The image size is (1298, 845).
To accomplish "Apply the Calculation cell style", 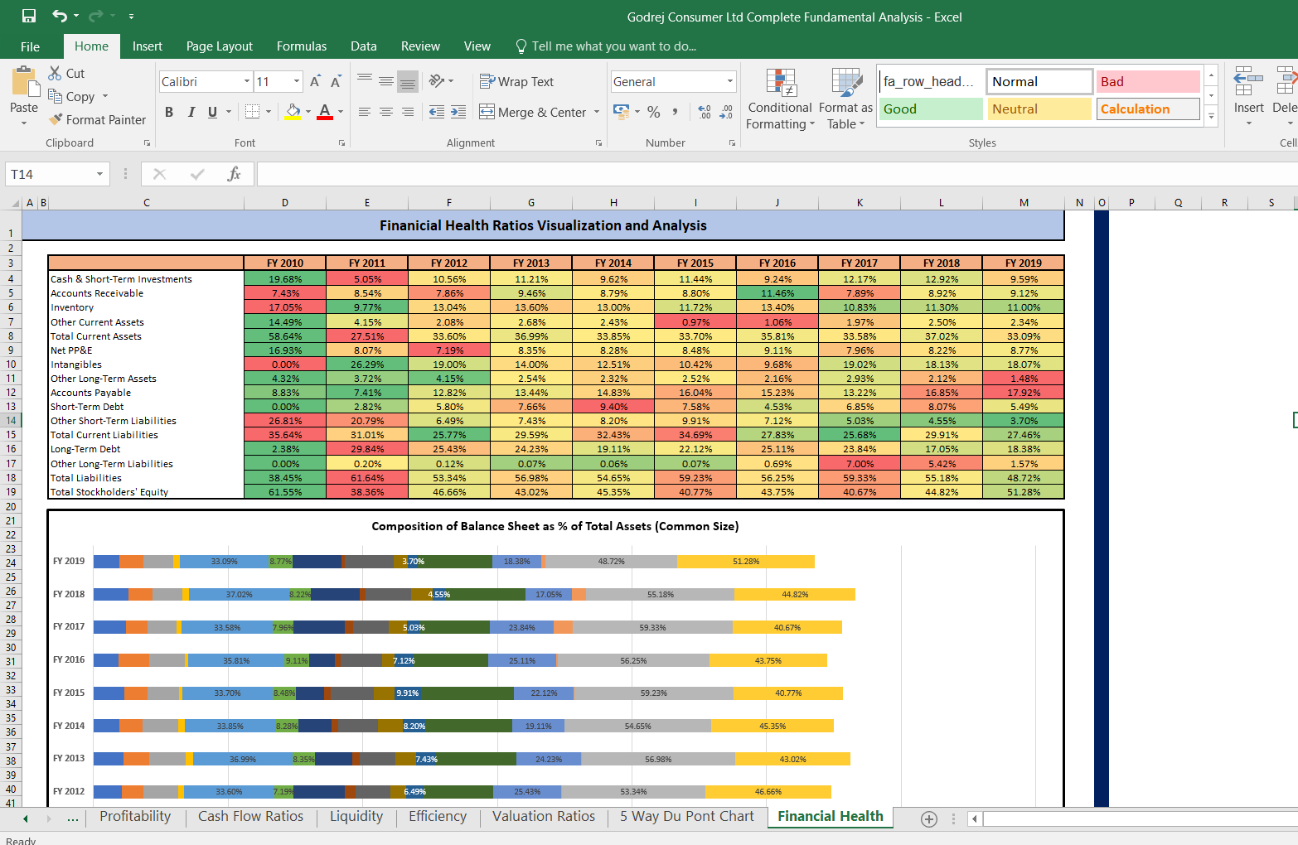I will click(x=1148, y=109).
